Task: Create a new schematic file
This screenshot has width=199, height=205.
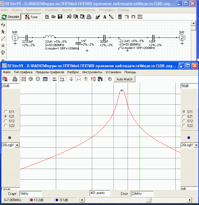Action: tap(47, 17)
